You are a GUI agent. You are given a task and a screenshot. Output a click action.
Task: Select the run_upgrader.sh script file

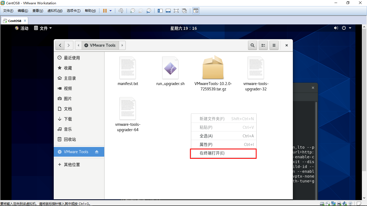[170, 71]
